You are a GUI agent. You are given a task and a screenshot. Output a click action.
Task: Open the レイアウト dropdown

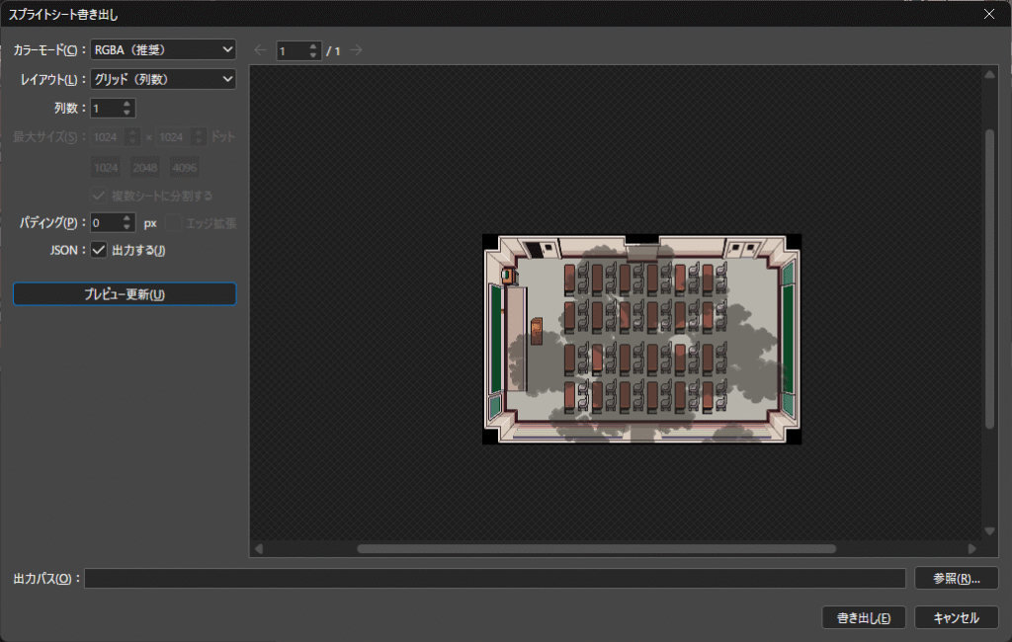click(163, 79)
